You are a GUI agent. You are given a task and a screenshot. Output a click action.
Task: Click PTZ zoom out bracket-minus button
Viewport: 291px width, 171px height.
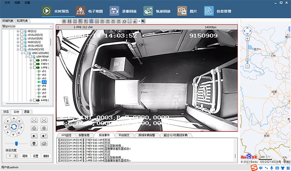point(34,120)
